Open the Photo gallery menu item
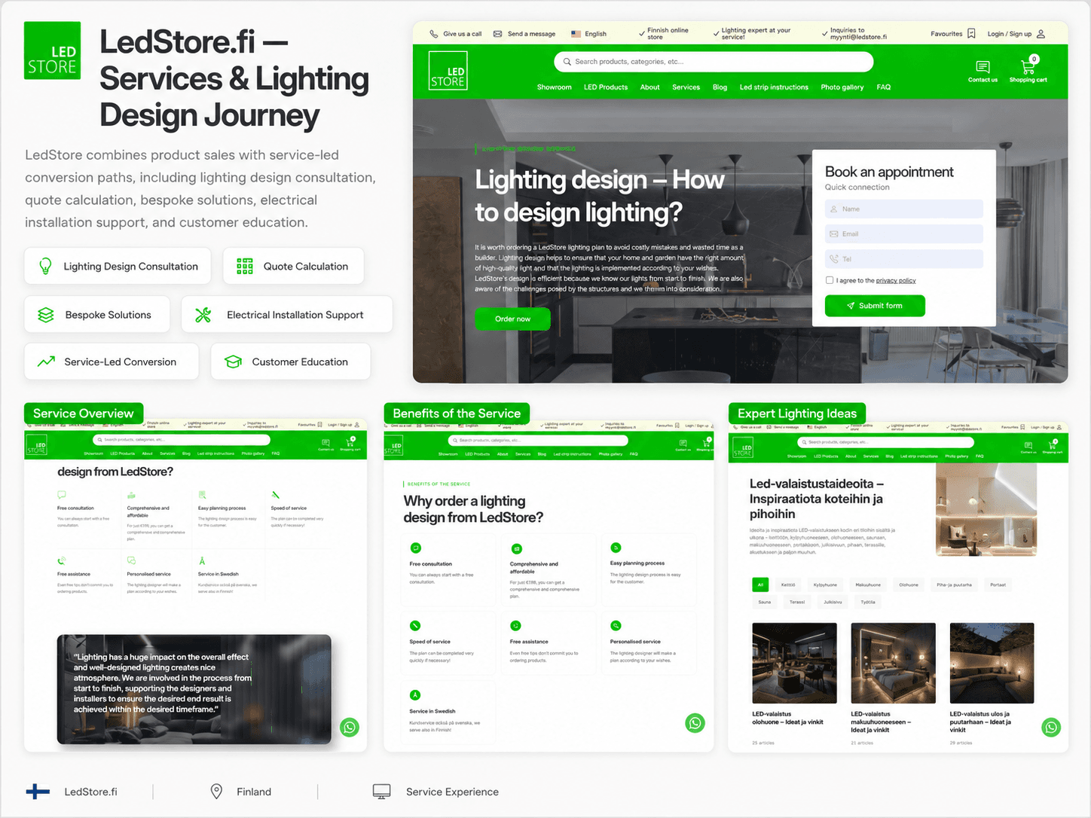The image size is (1091, 818). point(842,87)
